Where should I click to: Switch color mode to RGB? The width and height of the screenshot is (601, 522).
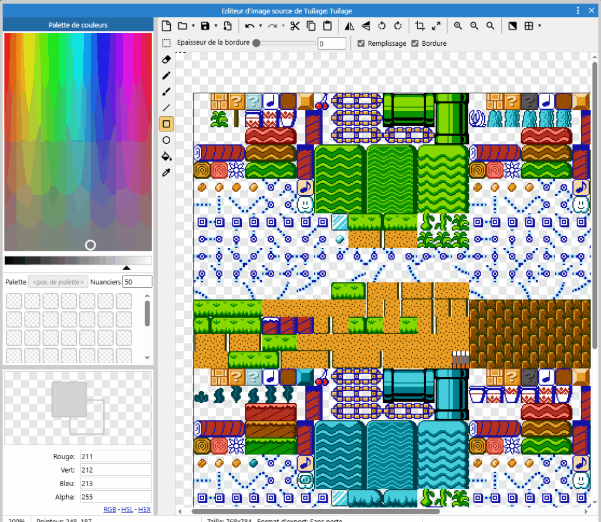tap(110, 509)
